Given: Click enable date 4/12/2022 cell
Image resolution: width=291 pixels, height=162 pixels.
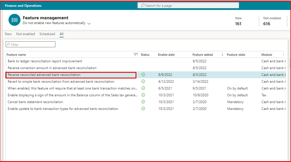Looking at the screenshot, I should [166, 82].
